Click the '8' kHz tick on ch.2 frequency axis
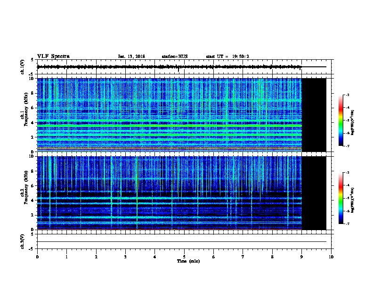The width and height of the screenshot is (373, 288). [32, 171]
